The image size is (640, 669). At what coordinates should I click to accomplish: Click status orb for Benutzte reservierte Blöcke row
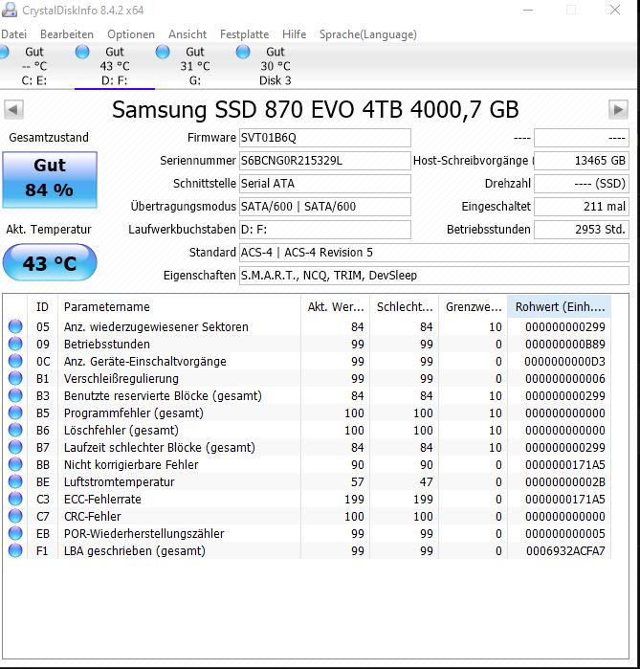click(15, 395)
